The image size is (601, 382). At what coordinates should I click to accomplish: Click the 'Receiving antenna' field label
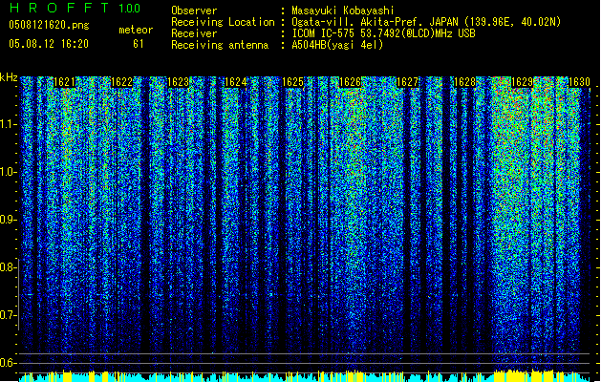(220, 45)
